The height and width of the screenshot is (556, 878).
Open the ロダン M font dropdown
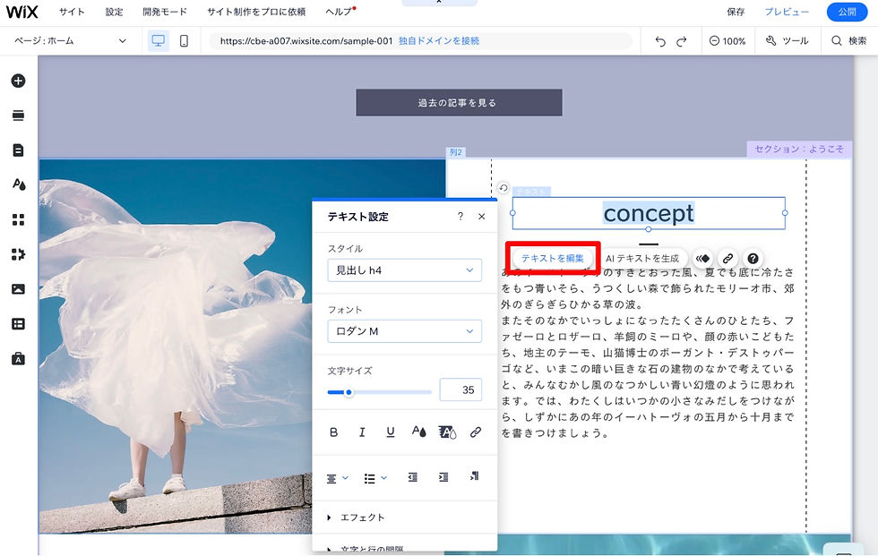404,331
